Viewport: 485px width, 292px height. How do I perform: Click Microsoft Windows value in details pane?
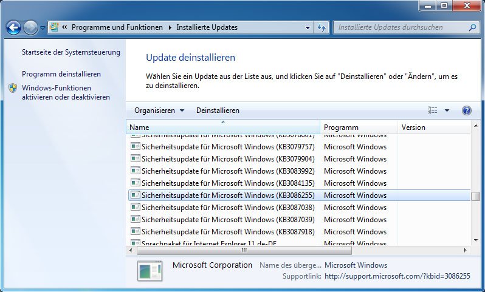coord(356,265)
